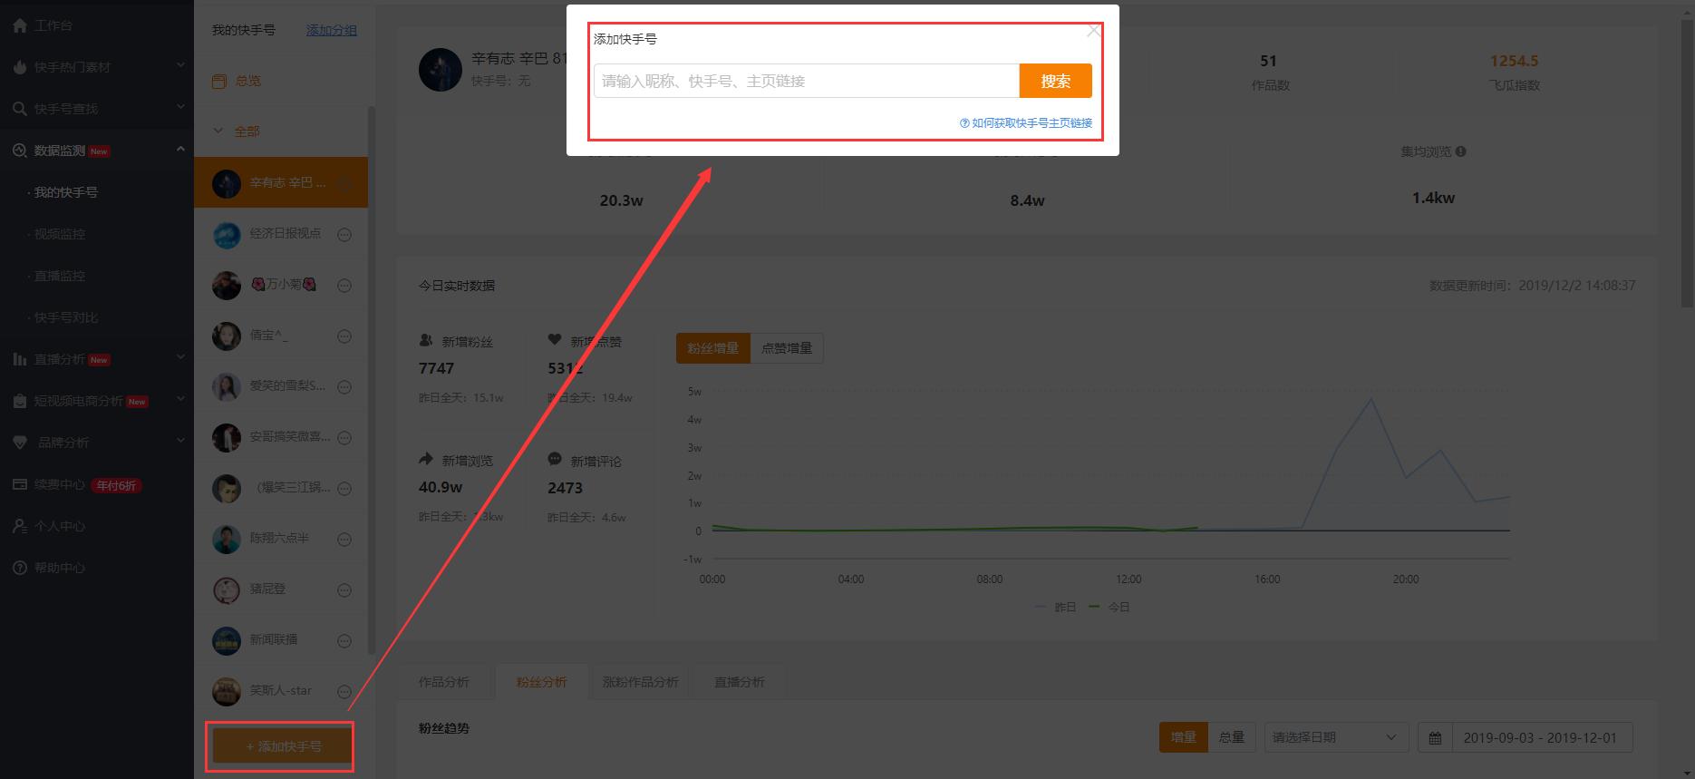This screenshot has width=1695, height=779.
Task: Click the info icon next to 集均浏览
Action: coord(1461,151)
